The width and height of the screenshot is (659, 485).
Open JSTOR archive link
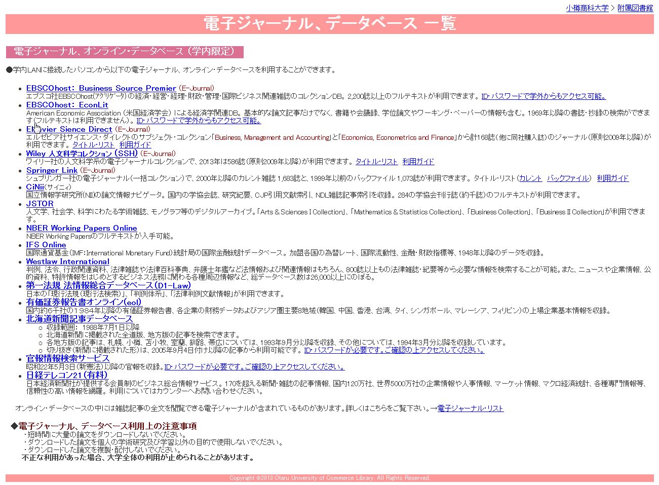pyautogui.click(x=40, y=203)
